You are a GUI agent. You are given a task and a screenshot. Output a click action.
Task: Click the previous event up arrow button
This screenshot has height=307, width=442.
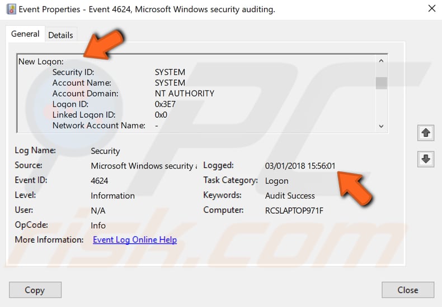pos(426,133)
